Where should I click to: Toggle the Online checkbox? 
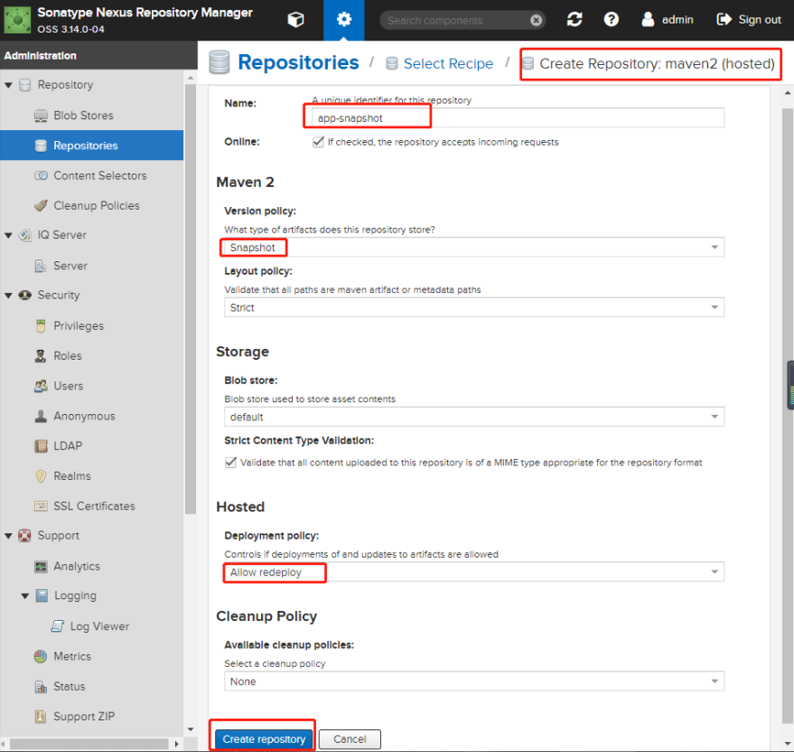318,142
